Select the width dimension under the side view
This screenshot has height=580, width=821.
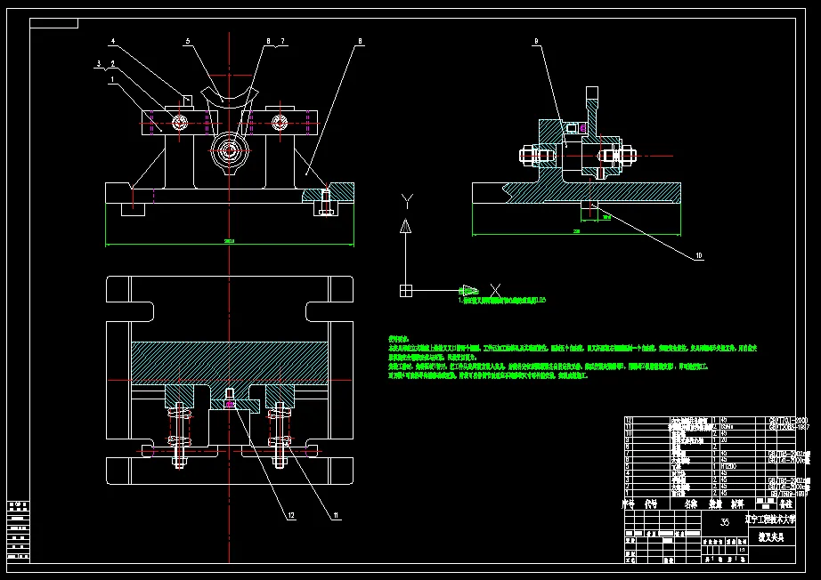[576, 231]
